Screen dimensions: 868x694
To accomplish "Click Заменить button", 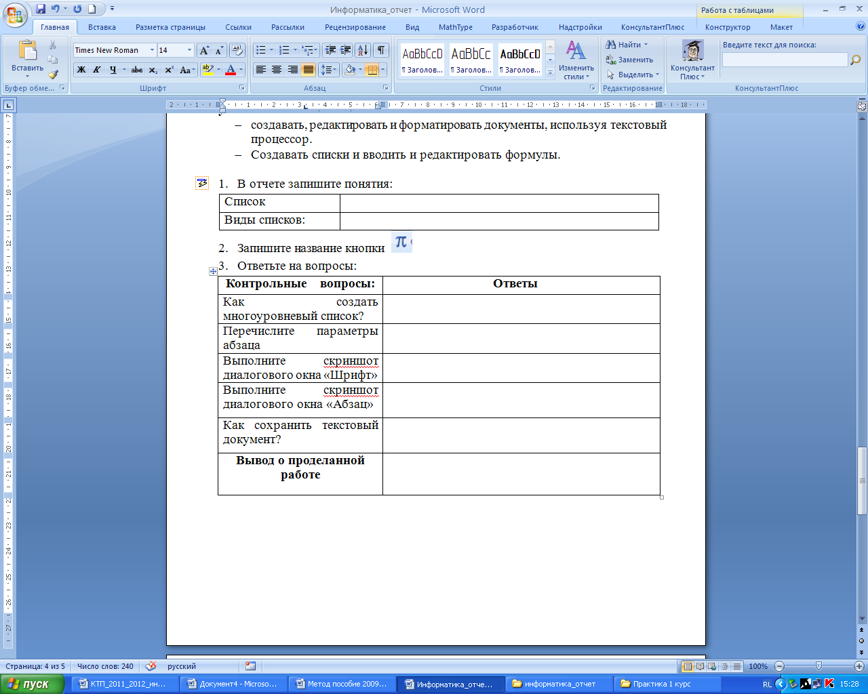I will (630, 60).
